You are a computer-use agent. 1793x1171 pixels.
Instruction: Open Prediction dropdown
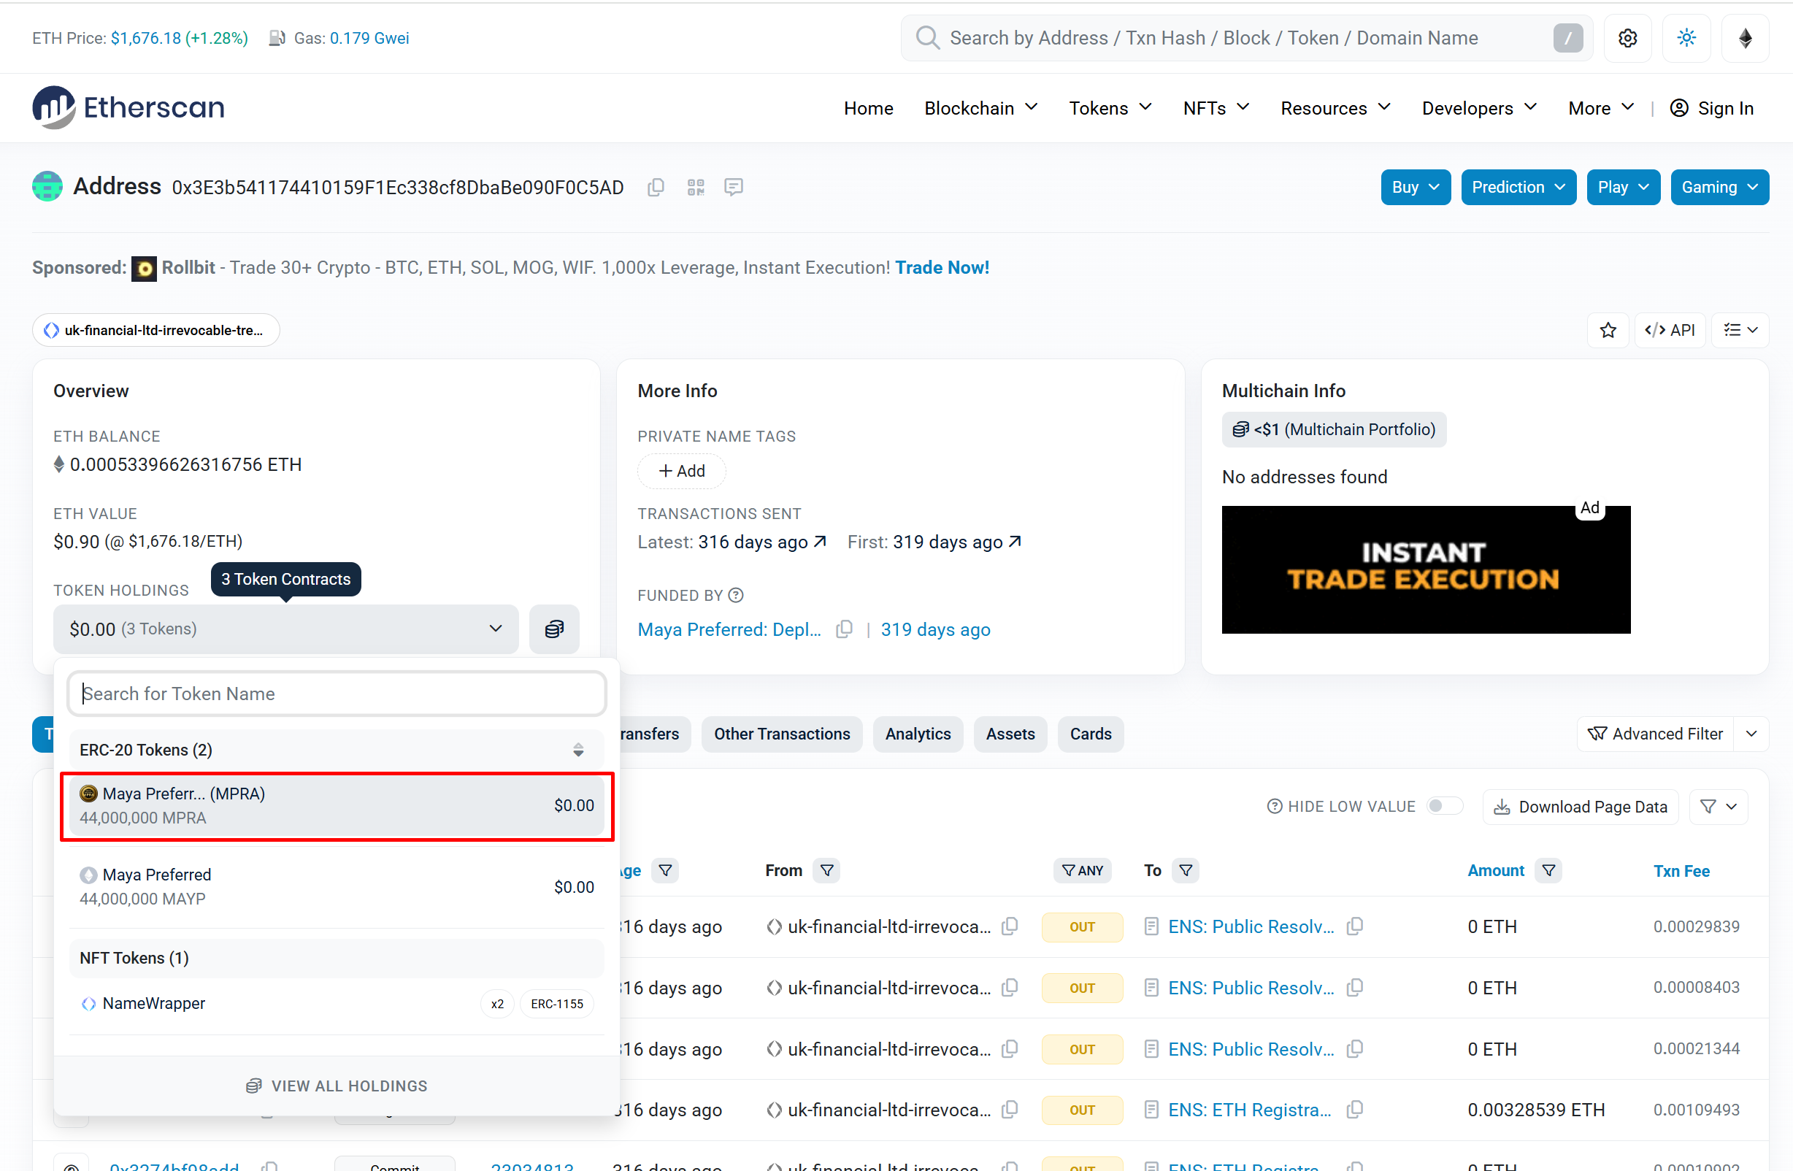pyautogui.click(x=1518, y=187)
